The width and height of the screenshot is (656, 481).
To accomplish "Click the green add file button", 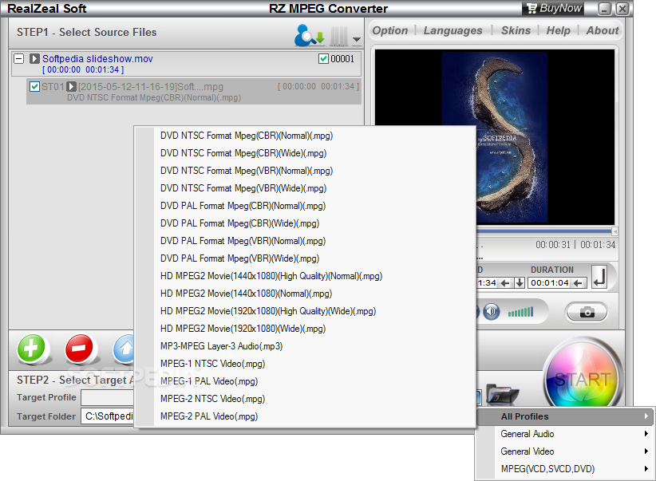I will (32, 349).
